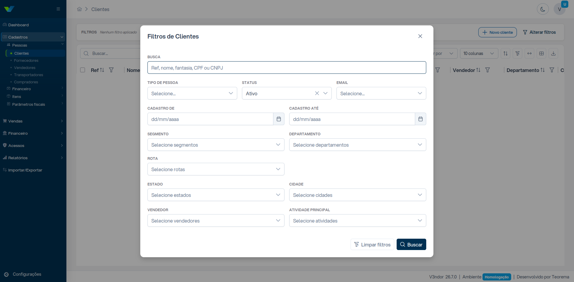Screen dimensions: 574x282
Task: Click the Buscar button in dialog
Action: (411, 244)
